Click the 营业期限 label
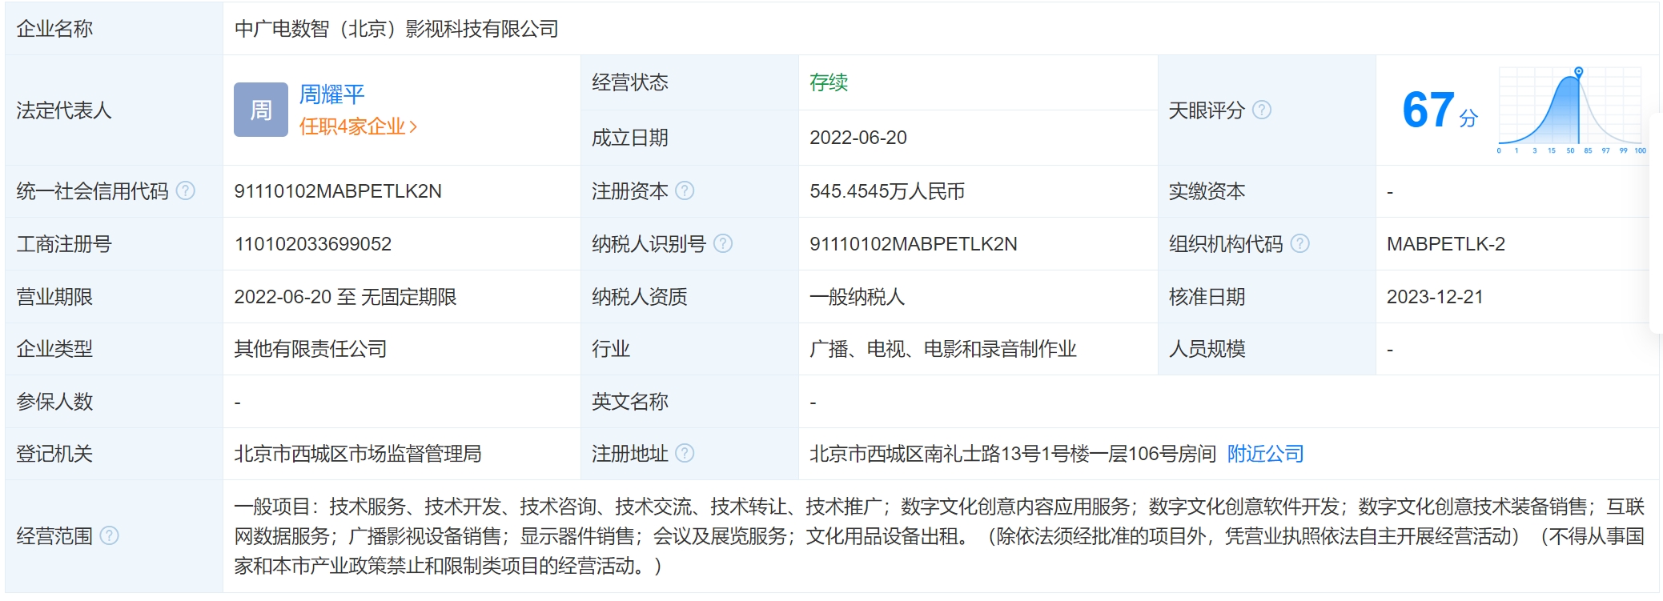The image size is (1663, 601). pyautogui.click(x=54, y=297)
